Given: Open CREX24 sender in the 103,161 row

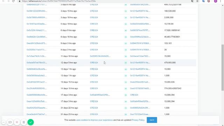Looking at the screenshot, I should point(94,43).
